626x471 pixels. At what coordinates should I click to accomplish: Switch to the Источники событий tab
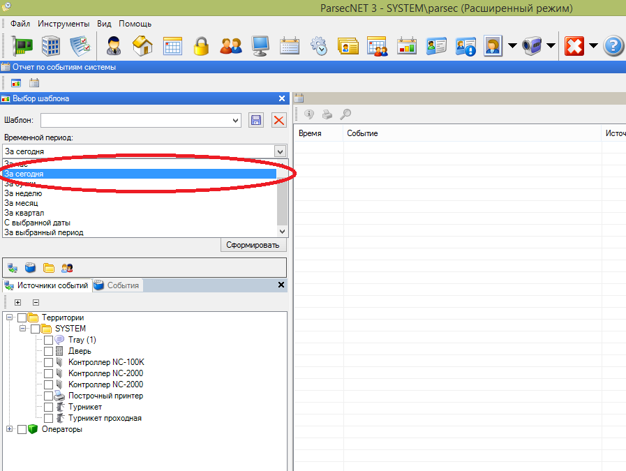47,285
